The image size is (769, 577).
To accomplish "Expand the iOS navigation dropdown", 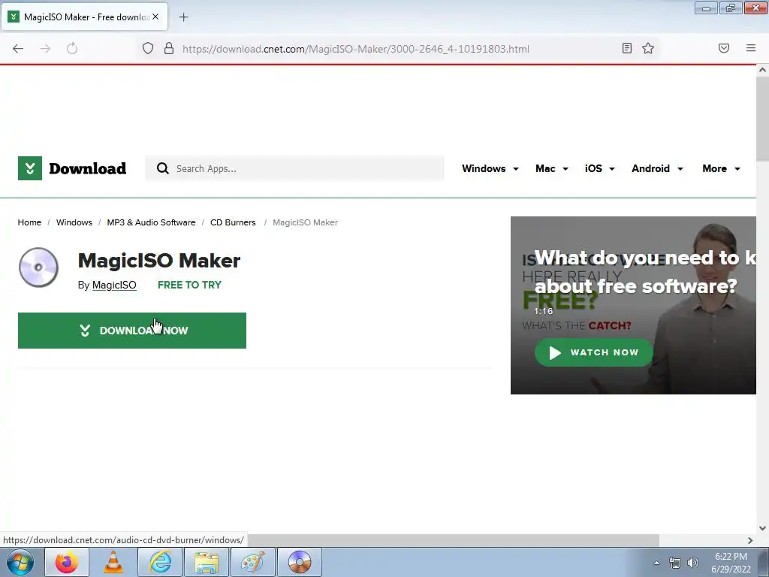I will [599, 168].
